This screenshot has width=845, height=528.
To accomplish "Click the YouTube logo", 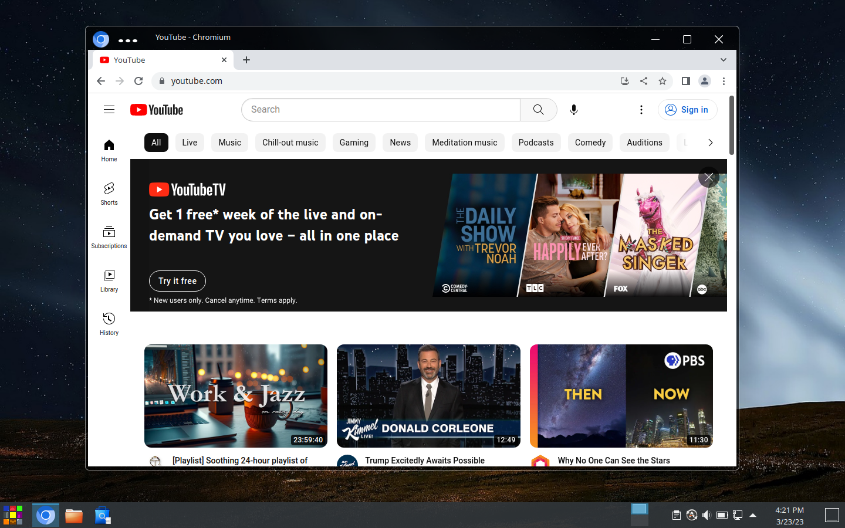I will (157, 110).
